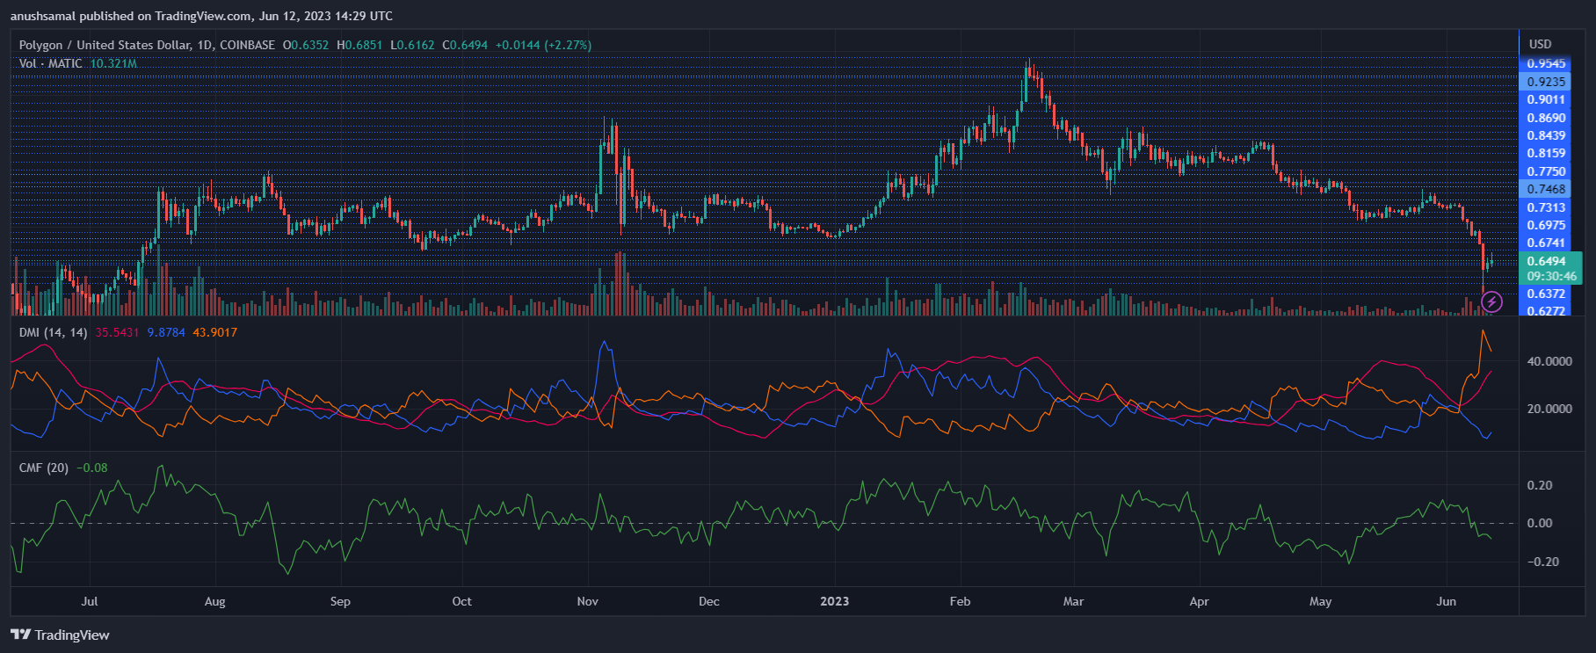The height and width of the screenshot is (653, 1596).
Task: Click the highlighted 0.9235 price level
Action: coord(1546,82)
